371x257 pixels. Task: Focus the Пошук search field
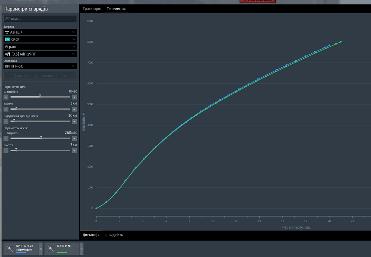point(40,19)
